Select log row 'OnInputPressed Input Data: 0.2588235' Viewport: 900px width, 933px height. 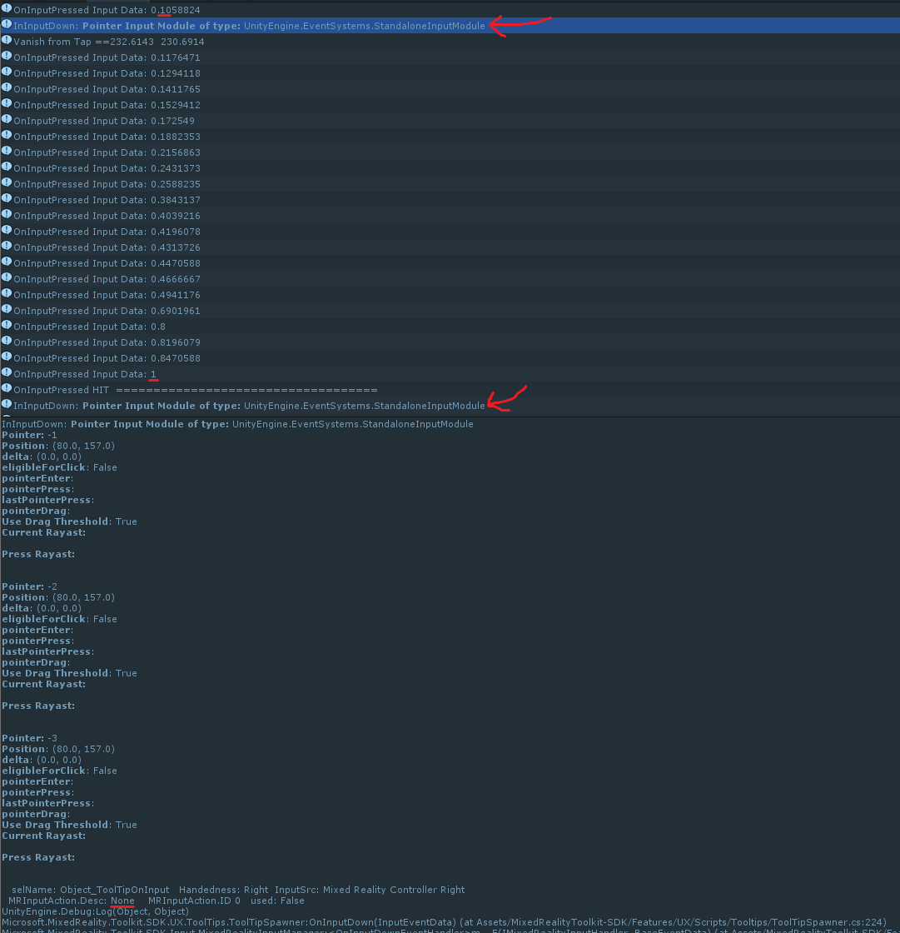point(450,184)
